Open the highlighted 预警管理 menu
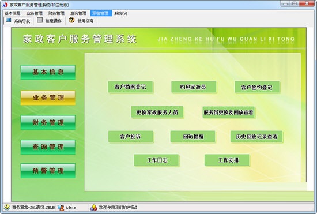 [101, 13]
